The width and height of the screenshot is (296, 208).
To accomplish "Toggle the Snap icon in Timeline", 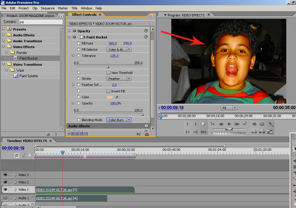I will tap(17, 155).
